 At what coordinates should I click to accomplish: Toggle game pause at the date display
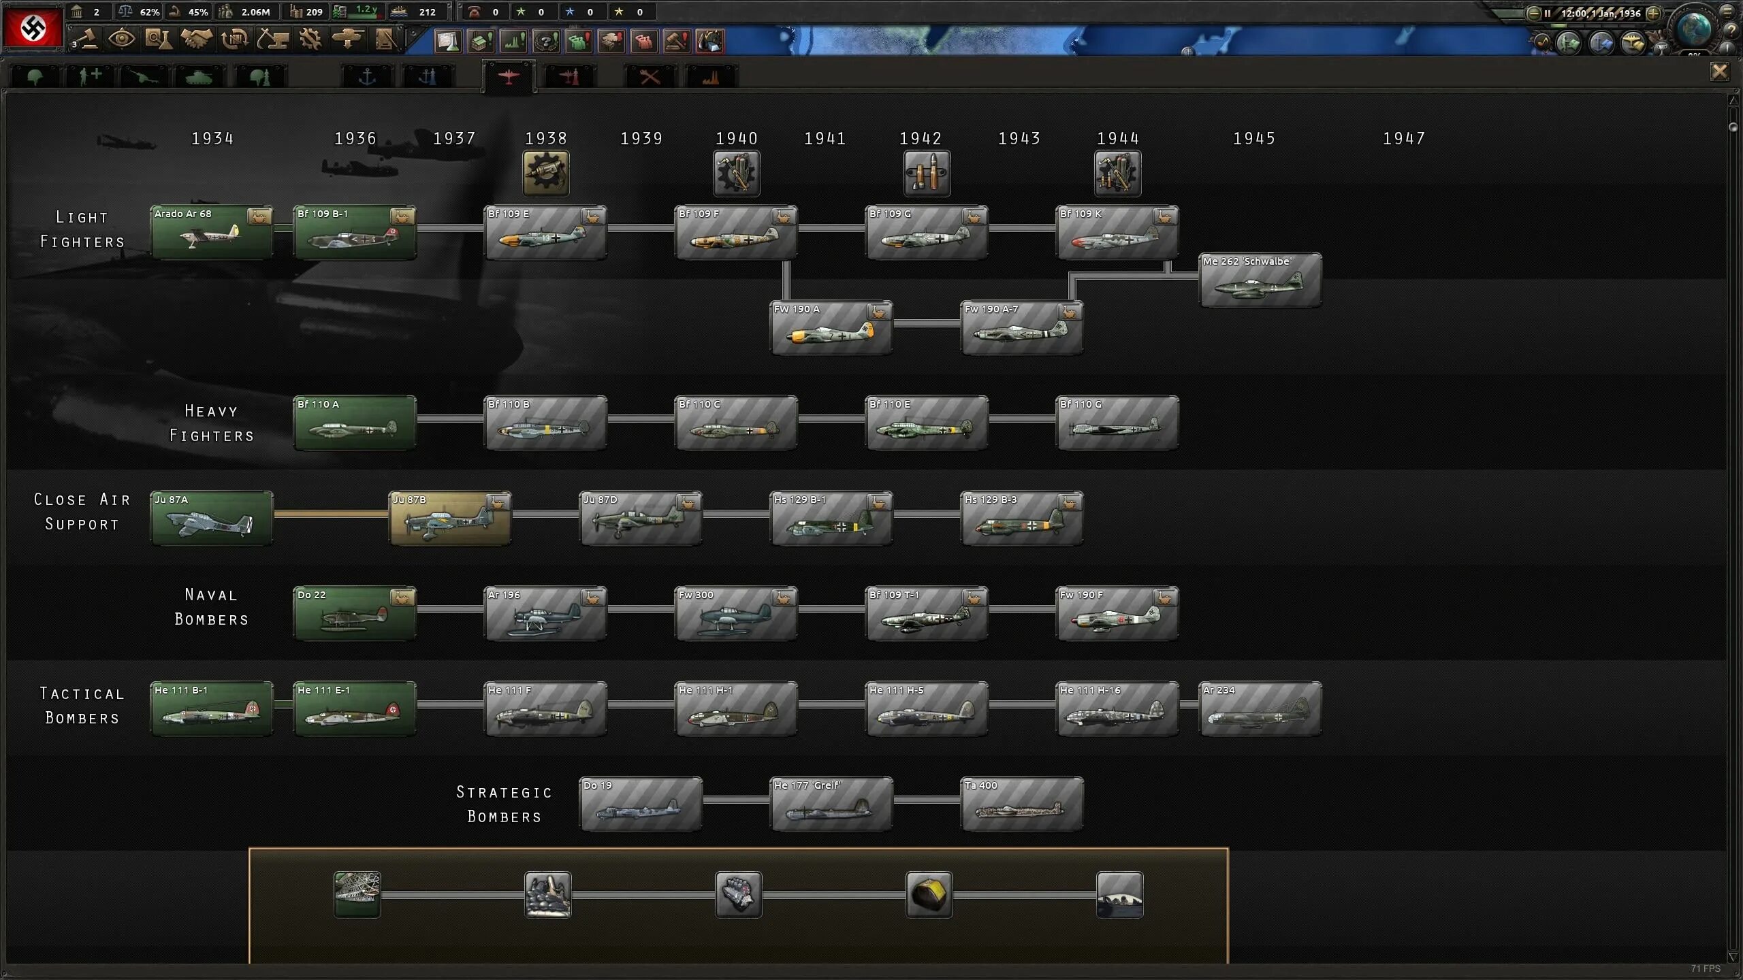(1600, 14)
